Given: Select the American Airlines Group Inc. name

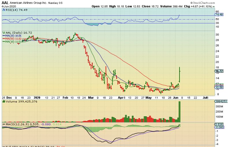Looking at the screenshot, I should [28, 3].
